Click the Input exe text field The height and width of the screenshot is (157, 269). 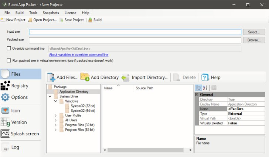[x=135, y=32]
